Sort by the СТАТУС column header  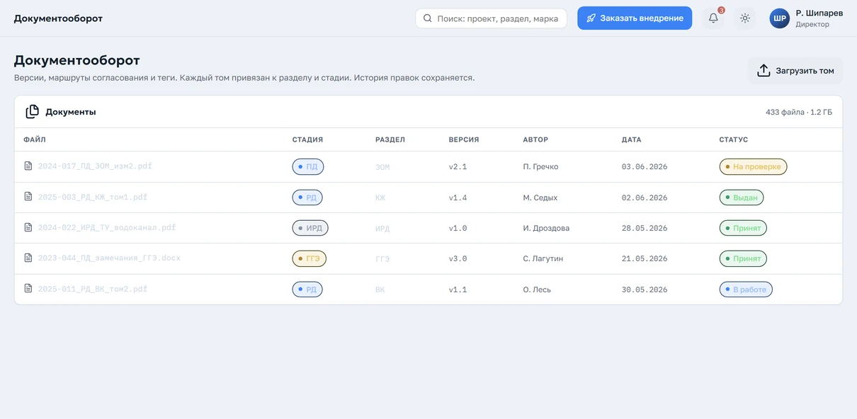[734, 139]
